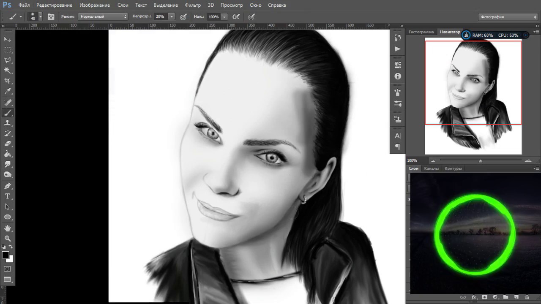Select the Clone Stamp tool
541x304 pixels.
coord(8,123)
